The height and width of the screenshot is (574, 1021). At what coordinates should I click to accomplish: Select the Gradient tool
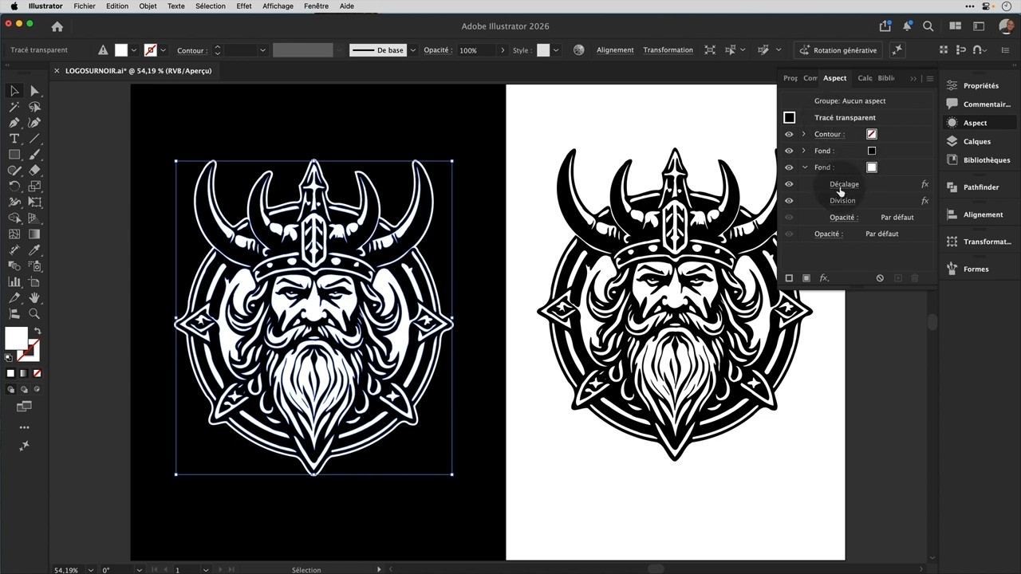tap(34, 234)
